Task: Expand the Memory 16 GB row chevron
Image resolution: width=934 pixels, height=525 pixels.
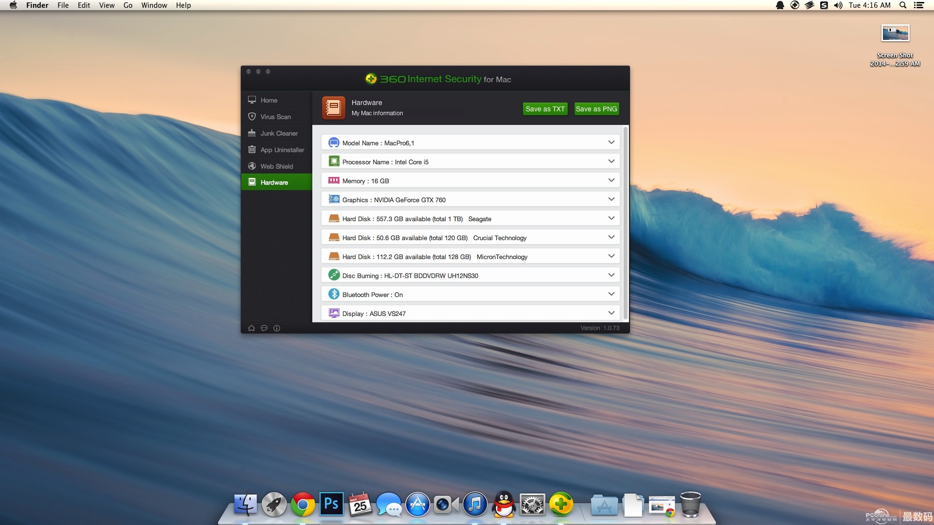Action: (x=611, y=180)
